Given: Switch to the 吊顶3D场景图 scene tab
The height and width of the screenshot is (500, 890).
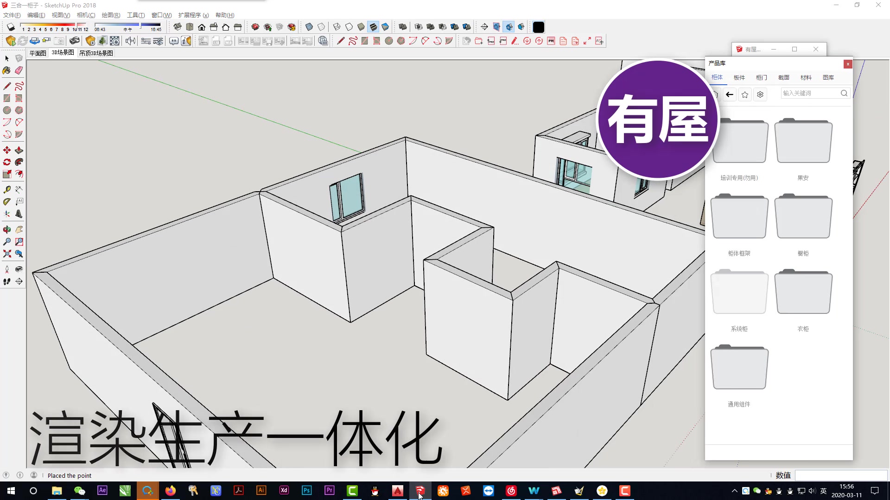Looking at the screenshot, I should 96,53.
